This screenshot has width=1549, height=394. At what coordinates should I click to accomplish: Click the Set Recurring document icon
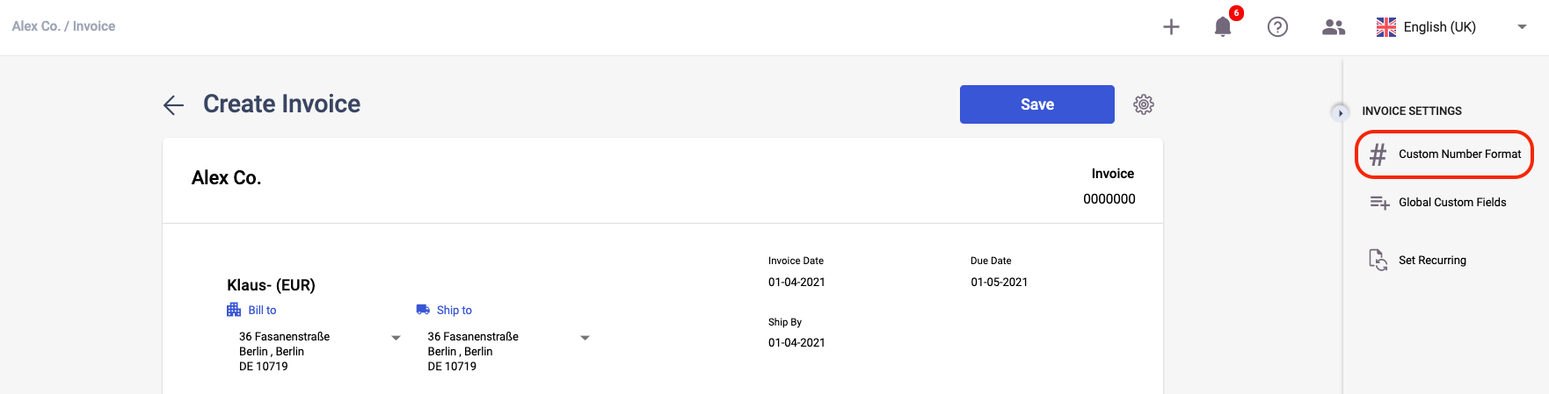tap(1378, 260)
